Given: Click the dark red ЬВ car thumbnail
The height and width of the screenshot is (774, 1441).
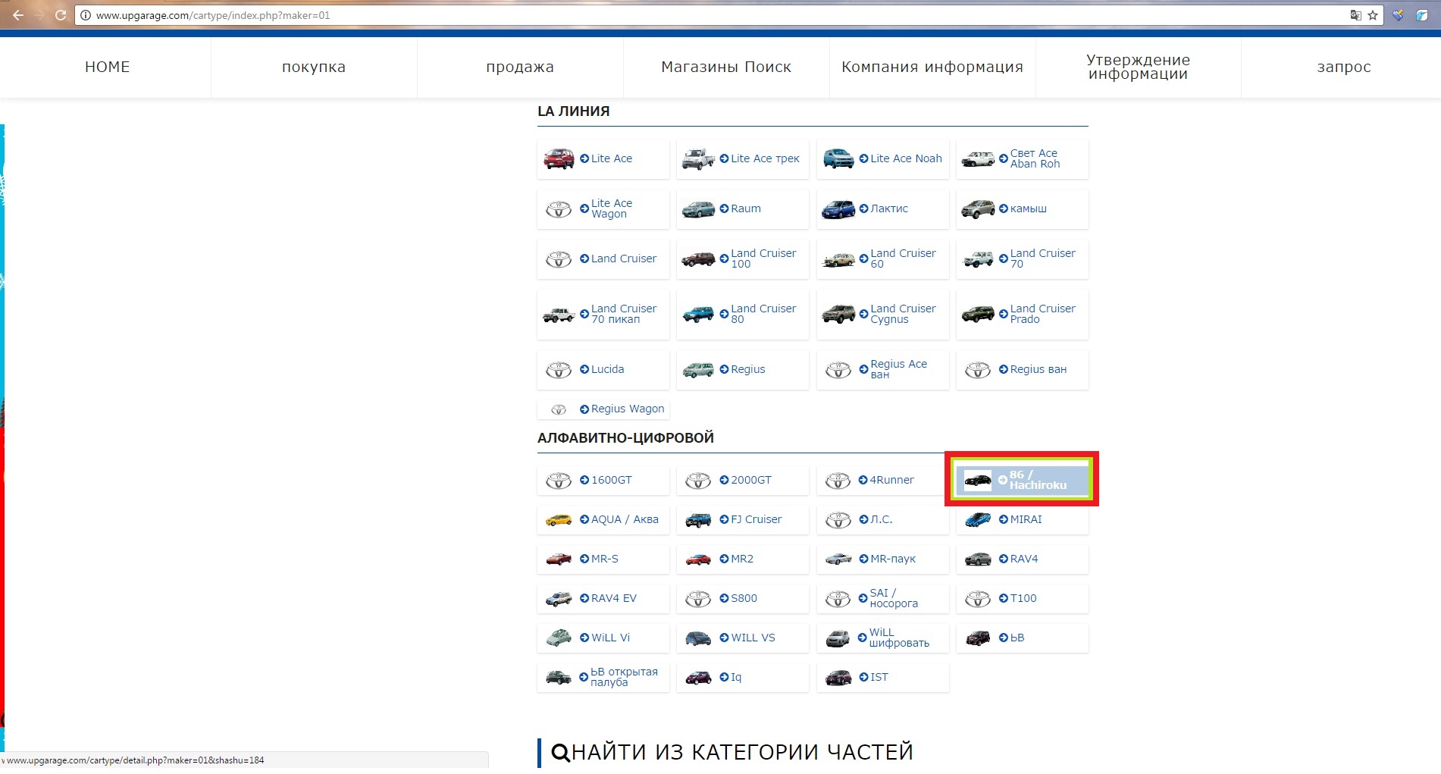Looking at the screenshot, I should (x=978, y=638).
